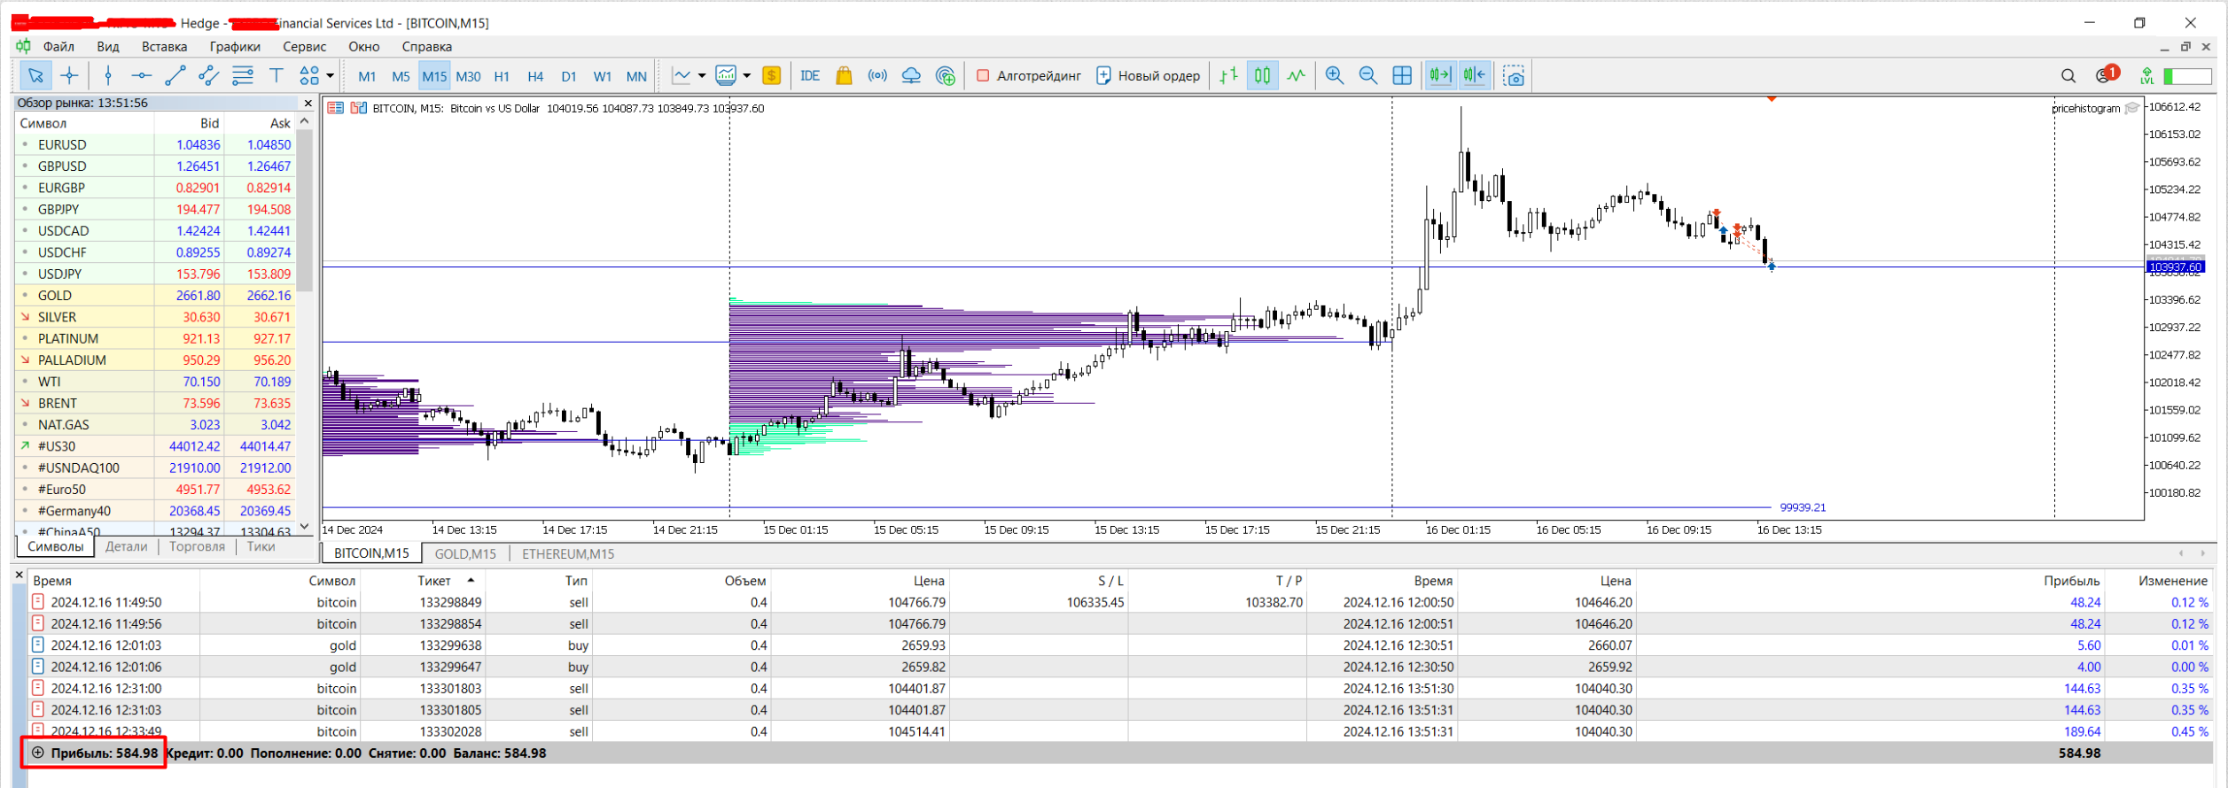The image size is (2228, 788).
Task: Close the bottom toolbox panel
Action: point(19,576)
